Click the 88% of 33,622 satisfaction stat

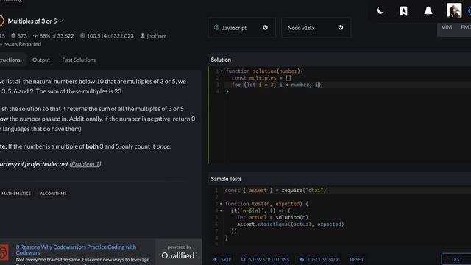(53, 36)
